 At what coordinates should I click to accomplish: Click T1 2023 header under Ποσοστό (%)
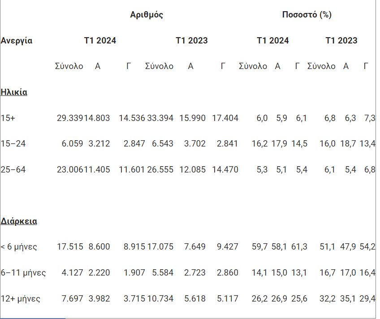(341, 41)
